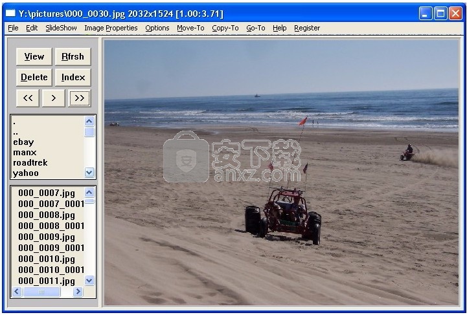This screenshot has height=315, width=467.
Task: Click folder list scroll down arrow
Action: pos(89,172)
